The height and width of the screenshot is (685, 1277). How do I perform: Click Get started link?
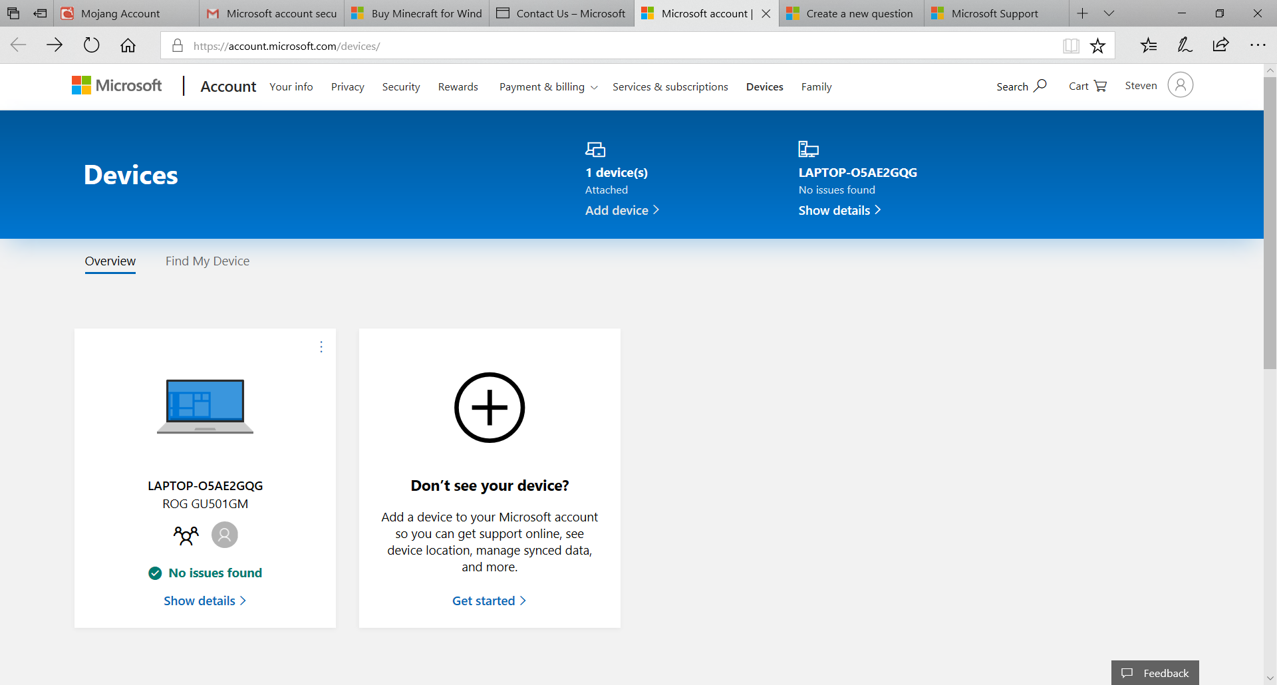point(490,601)
